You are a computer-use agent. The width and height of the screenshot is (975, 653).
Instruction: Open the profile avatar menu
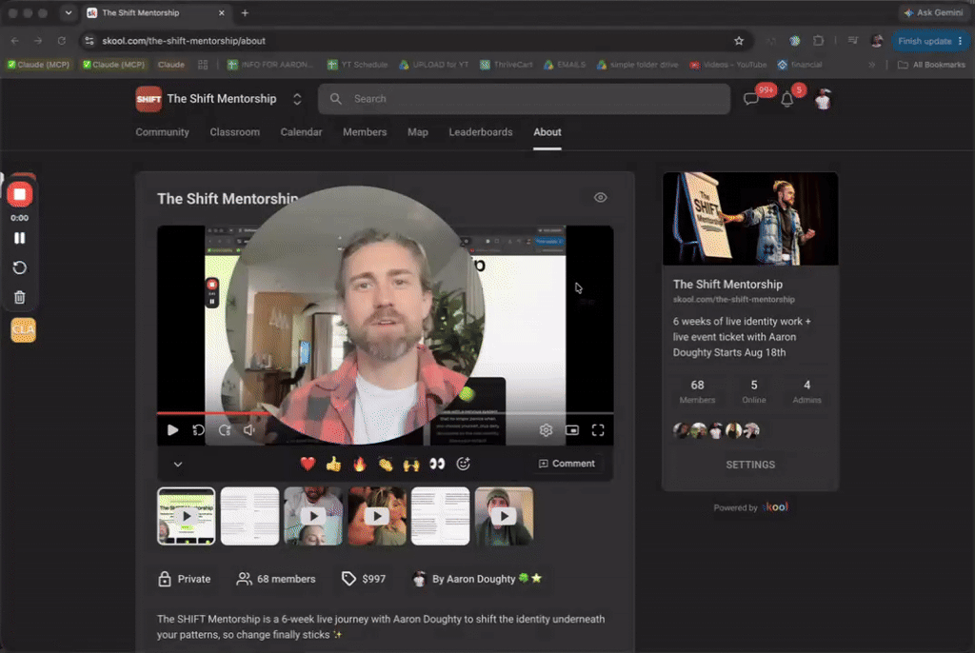(x=823, y=99)
